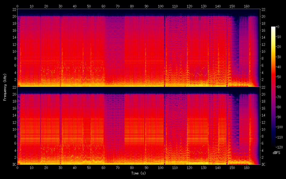Click the DC label on the lower-left frequency axis
The width and height of the screenshot is (286, 179).
(13, 164)
